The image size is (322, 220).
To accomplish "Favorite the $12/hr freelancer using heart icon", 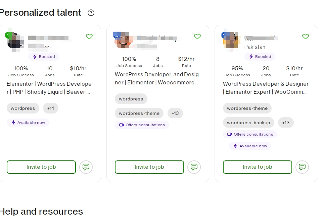I will 197,36.
